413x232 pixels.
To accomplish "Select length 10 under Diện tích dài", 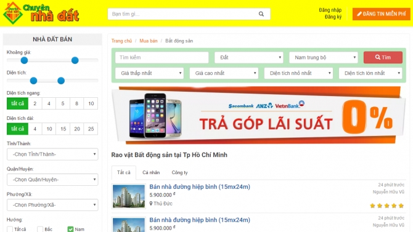I will [x=49, y=129].
